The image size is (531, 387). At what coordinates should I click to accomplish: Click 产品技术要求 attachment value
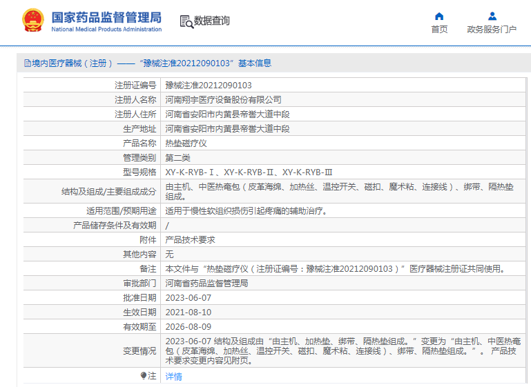191,240
